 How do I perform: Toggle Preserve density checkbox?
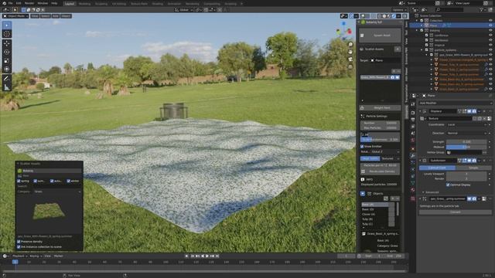[19, 242]
